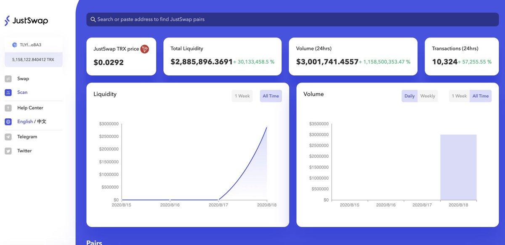Click the Swap arrows icon in sidebar

click(x=8, y=79)
